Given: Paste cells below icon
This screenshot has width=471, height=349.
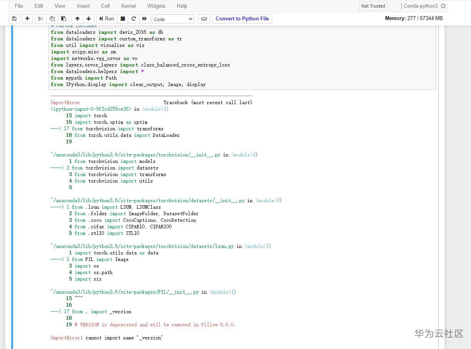Looking at the screenshot, I should (64, 19).
